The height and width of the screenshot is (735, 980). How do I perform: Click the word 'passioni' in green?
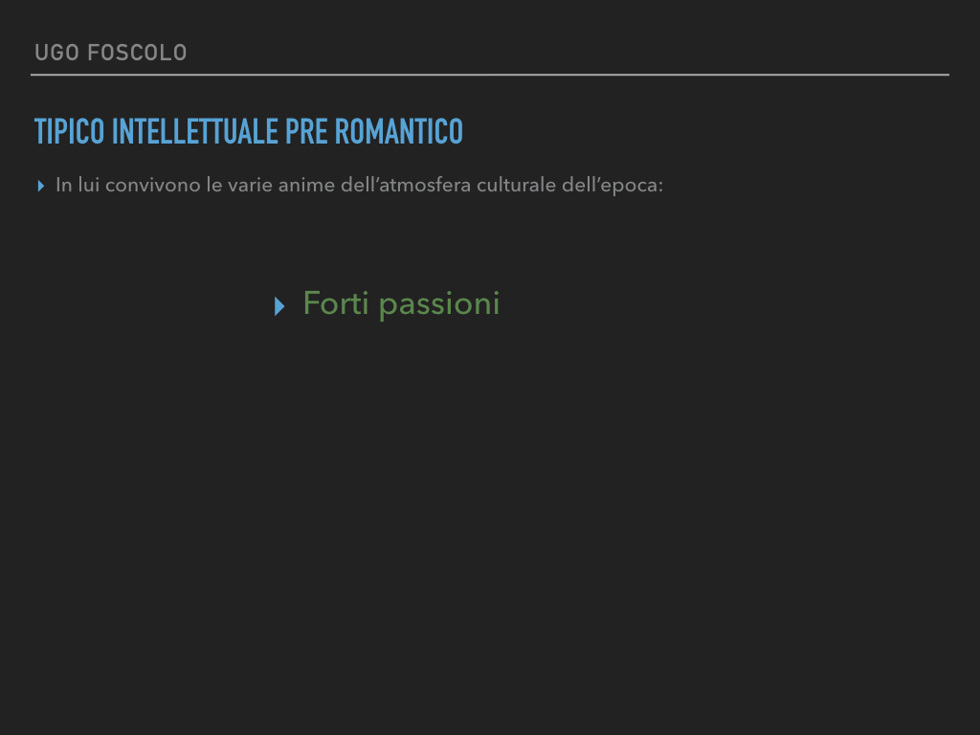click(439, 305)
